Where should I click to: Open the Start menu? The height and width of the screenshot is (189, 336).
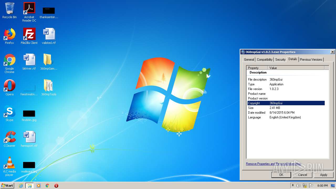tap(7, 185)
